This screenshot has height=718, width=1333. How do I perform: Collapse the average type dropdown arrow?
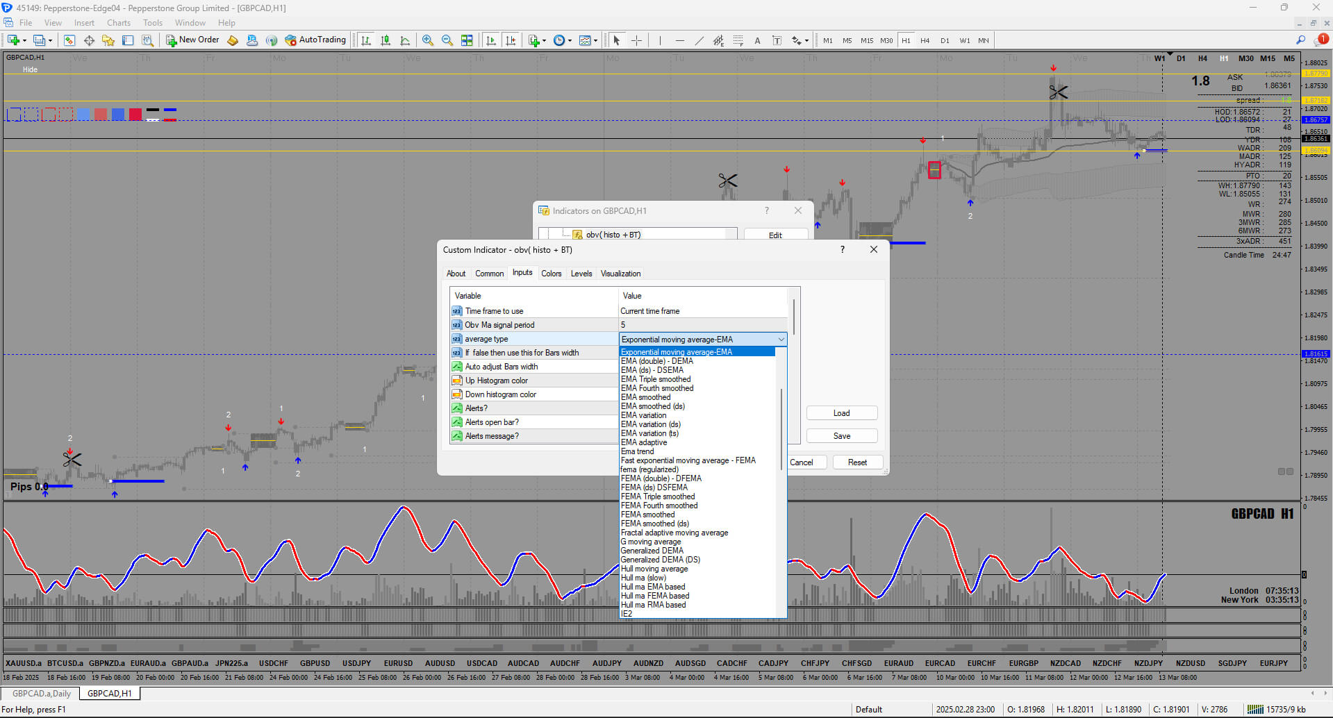[781, 340]
